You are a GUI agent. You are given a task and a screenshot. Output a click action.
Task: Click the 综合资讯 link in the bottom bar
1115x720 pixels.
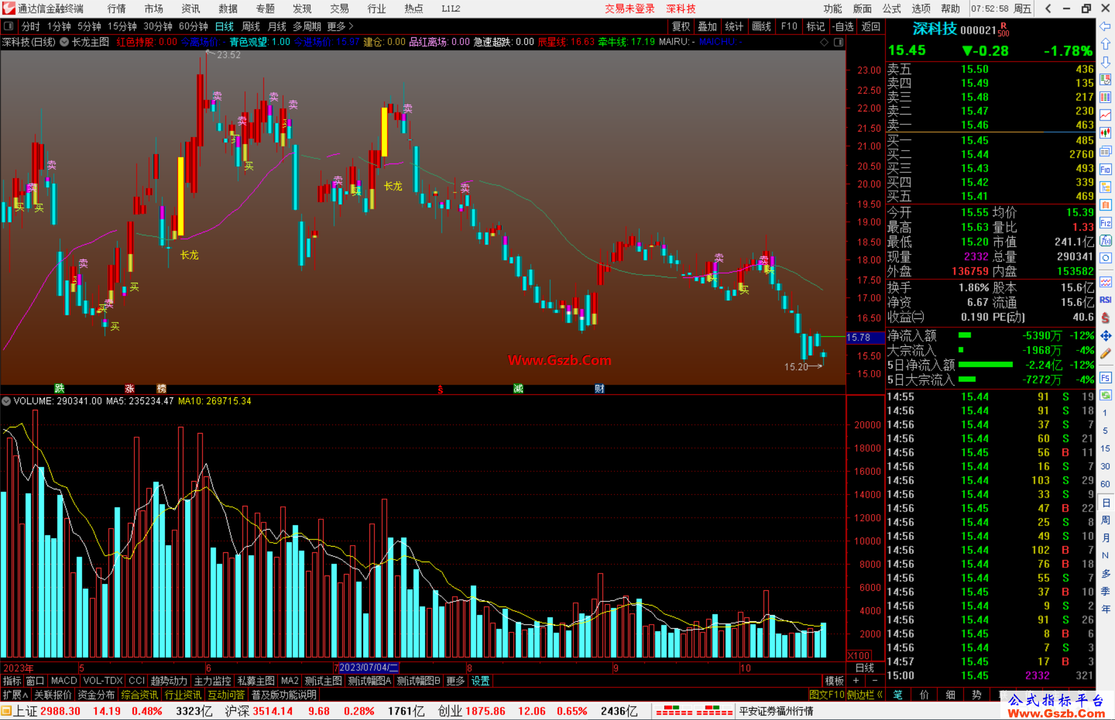(x=139, y=695)
